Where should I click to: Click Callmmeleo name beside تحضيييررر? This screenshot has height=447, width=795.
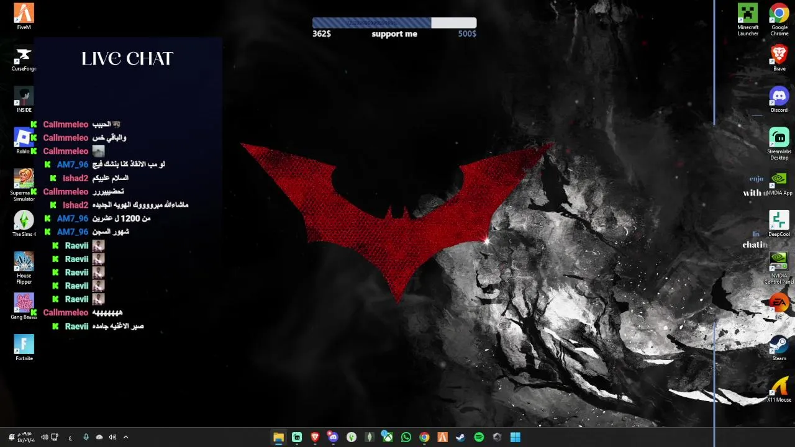point(66,192)
